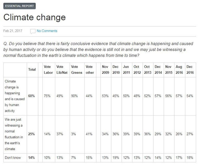Click the Dec 2016 column header
This screenshot has height=167, width=201.
pos(190,70)
